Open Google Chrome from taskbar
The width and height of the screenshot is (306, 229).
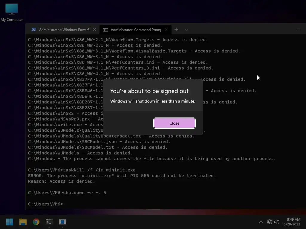click(36, 222)
